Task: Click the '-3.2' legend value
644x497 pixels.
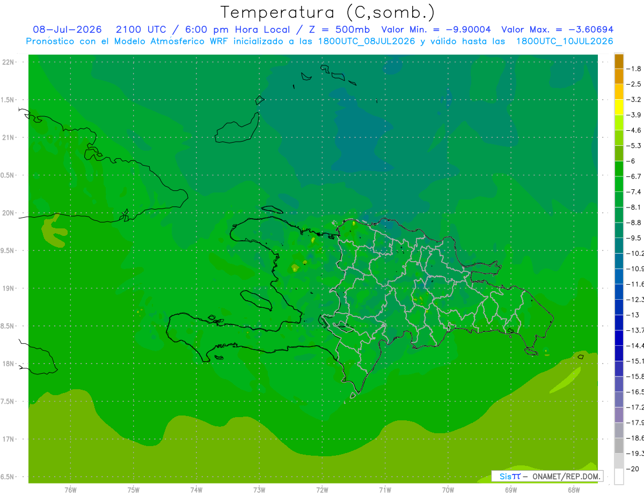Action: pyautogui.click(x=634, y=100)
